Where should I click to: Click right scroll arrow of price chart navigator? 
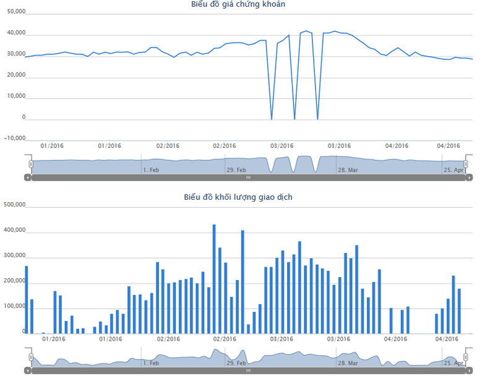[470, 177]
